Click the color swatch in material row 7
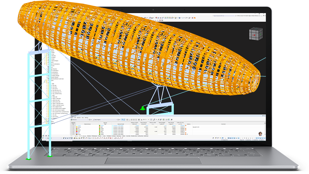This screenshot has height=174, width=309. click(77, 134)
